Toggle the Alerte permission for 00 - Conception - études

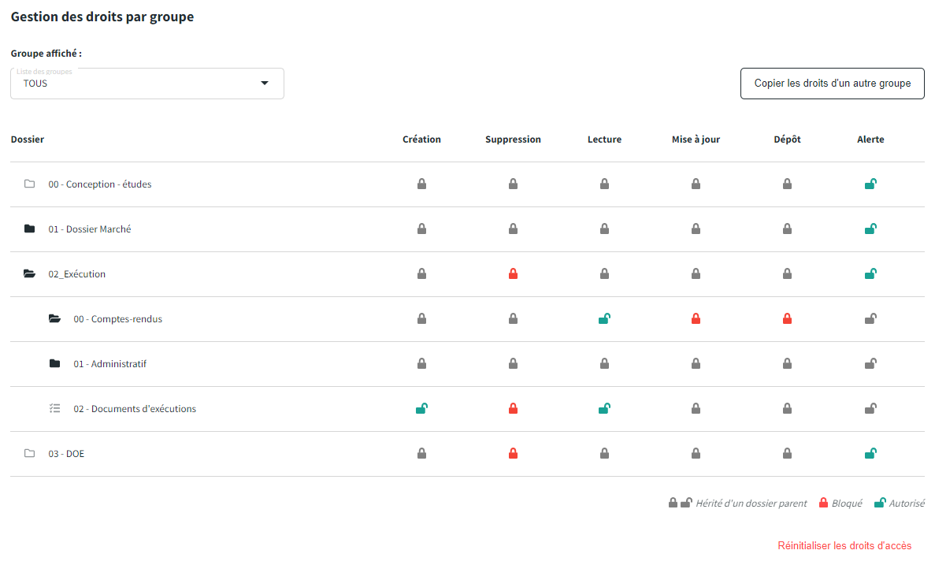pos(870,184)
